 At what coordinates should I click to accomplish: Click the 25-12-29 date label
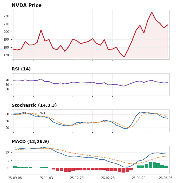point(77,178)
